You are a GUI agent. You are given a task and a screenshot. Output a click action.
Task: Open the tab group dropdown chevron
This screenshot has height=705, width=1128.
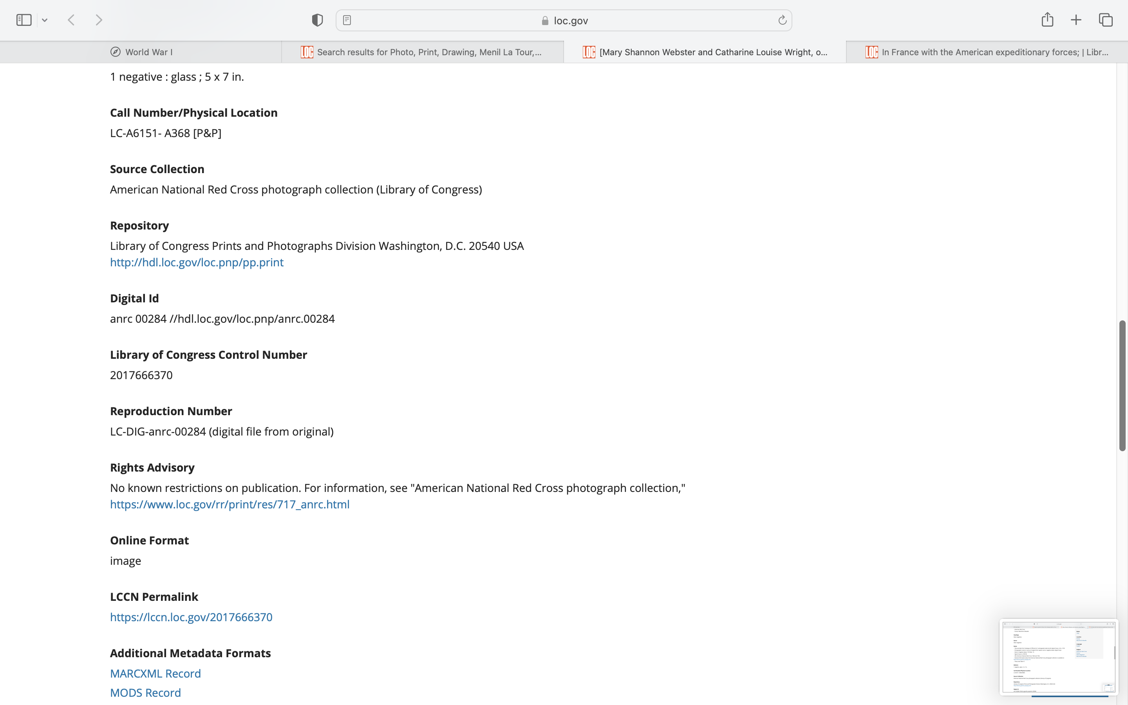point(45,20)
